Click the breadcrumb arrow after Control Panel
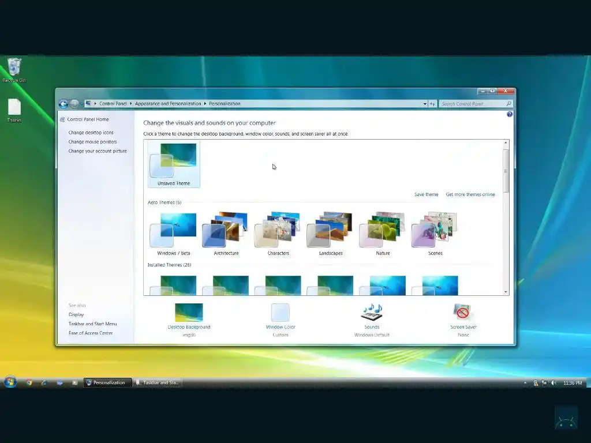The image size is (591, 443). click(131, 104)
